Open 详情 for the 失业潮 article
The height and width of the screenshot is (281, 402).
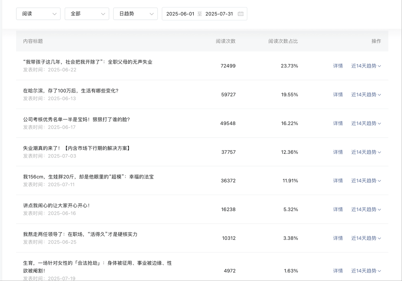(338, 152)
